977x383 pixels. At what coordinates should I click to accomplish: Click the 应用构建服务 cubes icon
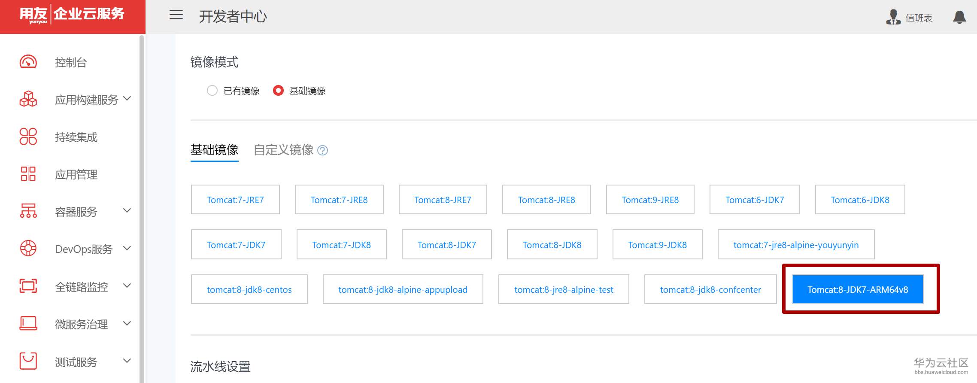(28, 99)
